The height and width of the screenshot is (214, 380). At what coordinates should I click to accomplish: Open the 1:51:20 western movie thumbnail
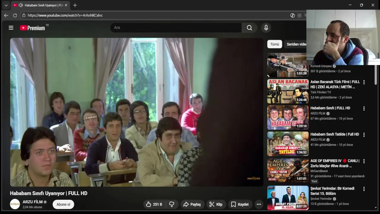click(287, 65)
